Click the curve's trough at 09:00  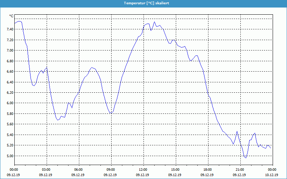tap(111, 113)
